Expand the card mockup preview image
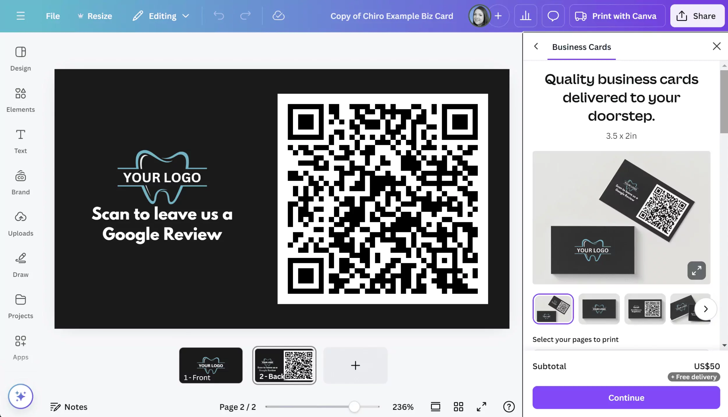The image size is (728, 417). (x=697, y=270)
